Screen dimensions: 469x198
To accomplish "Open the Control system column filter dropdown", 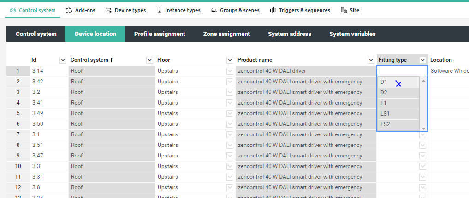I will tap(149, 60).
